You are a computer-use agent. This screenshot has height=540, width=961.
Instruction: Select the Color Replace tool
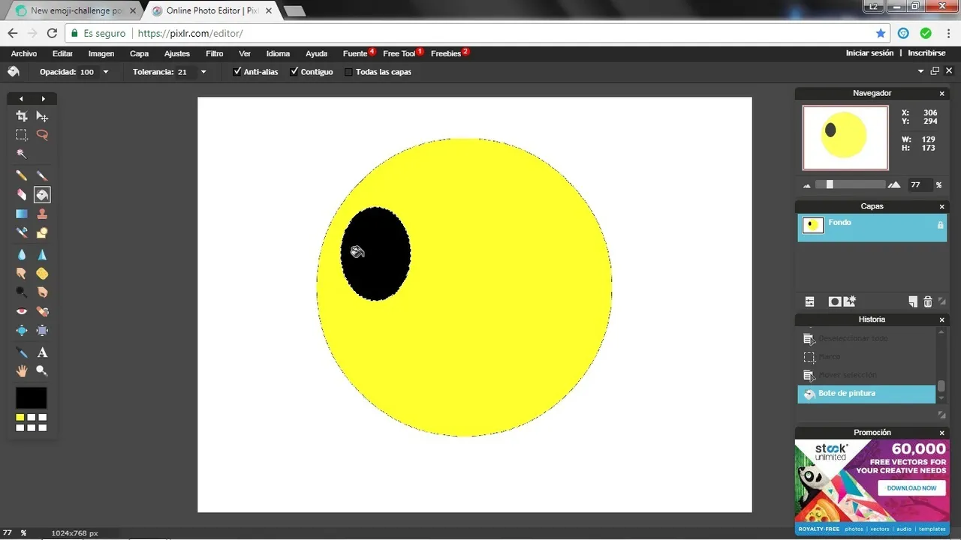[22, 232]
